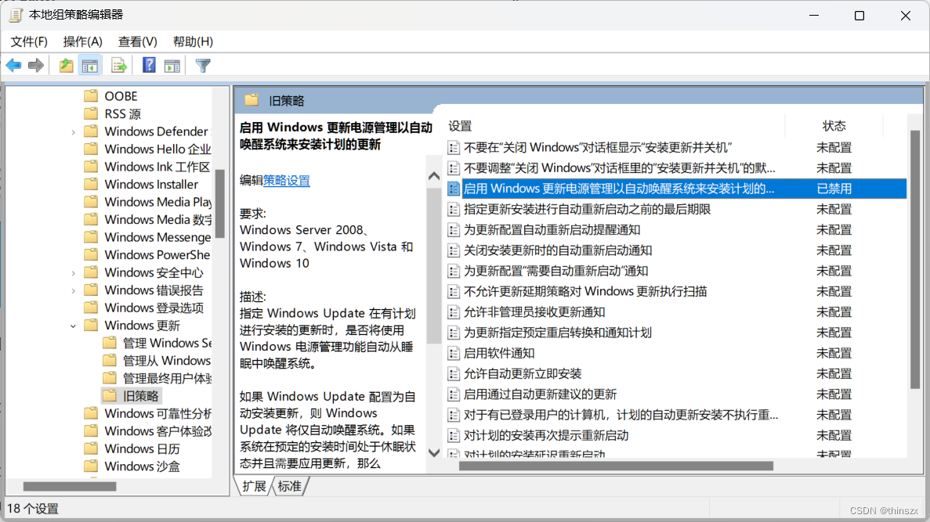Click the Export list toolbar icon
This screenshot has height=522, width=930.
(x=118, y=66)
